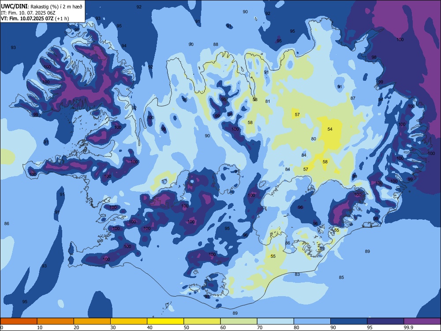Pick the dark navy 95–99.9 legend swatch
Image resolution: width=441 pixels, height=331 pixels.
click(385, 321)
